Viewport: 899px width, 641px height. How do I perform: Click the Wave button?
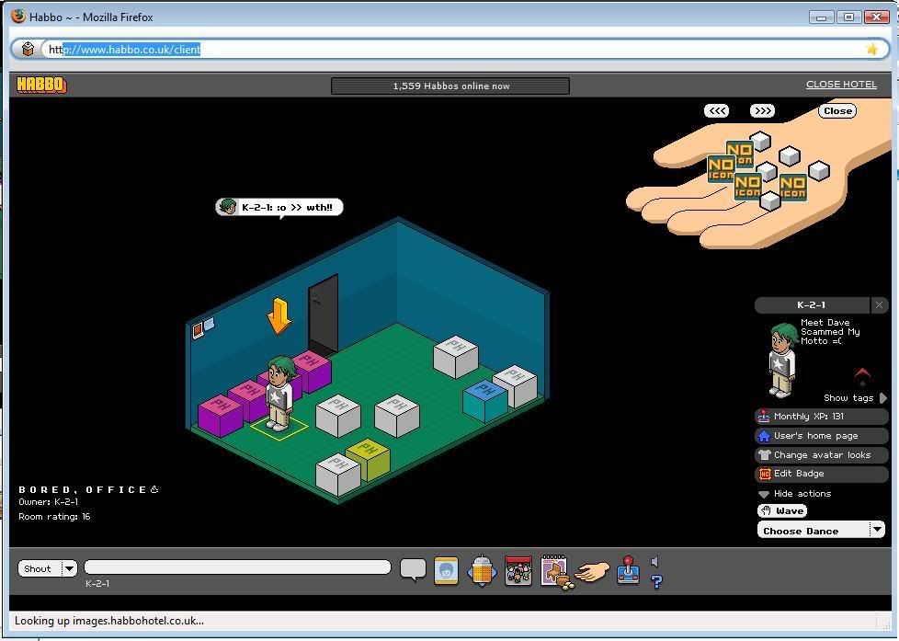click(x=782, y=511)
